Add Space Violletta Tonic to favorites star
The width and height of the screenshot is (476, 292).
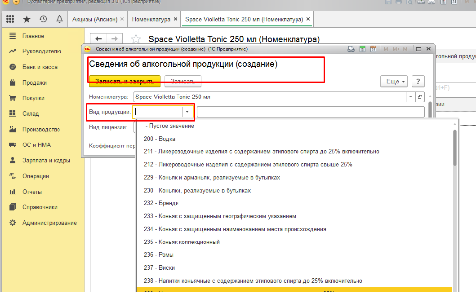pos(136,39)
